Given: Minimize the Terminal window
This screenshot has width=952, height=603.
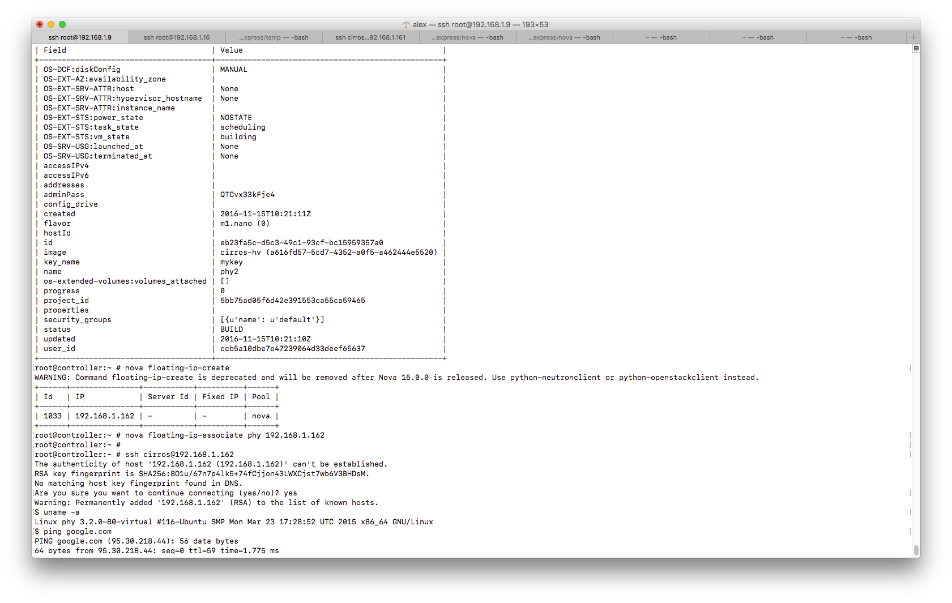Looking at the screenshot, I should (x=52, y=25).
